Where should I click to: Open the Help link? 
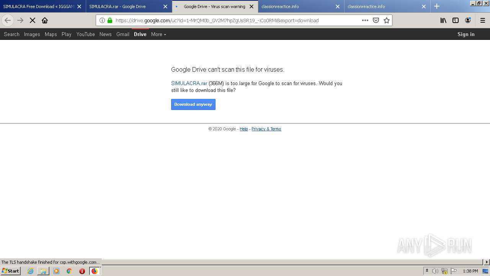pos(244,129)
